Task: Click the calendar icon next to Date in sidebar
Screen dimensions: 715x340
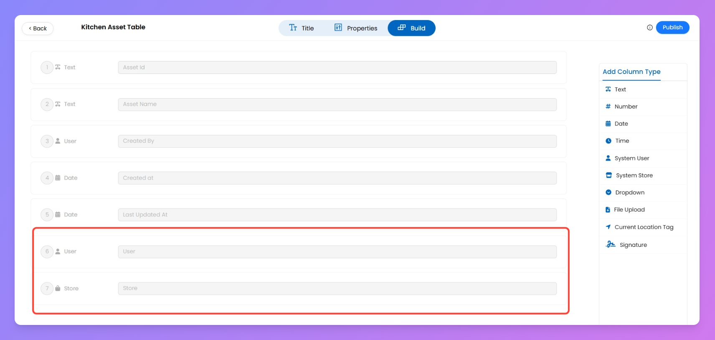Action: point(608,124)
